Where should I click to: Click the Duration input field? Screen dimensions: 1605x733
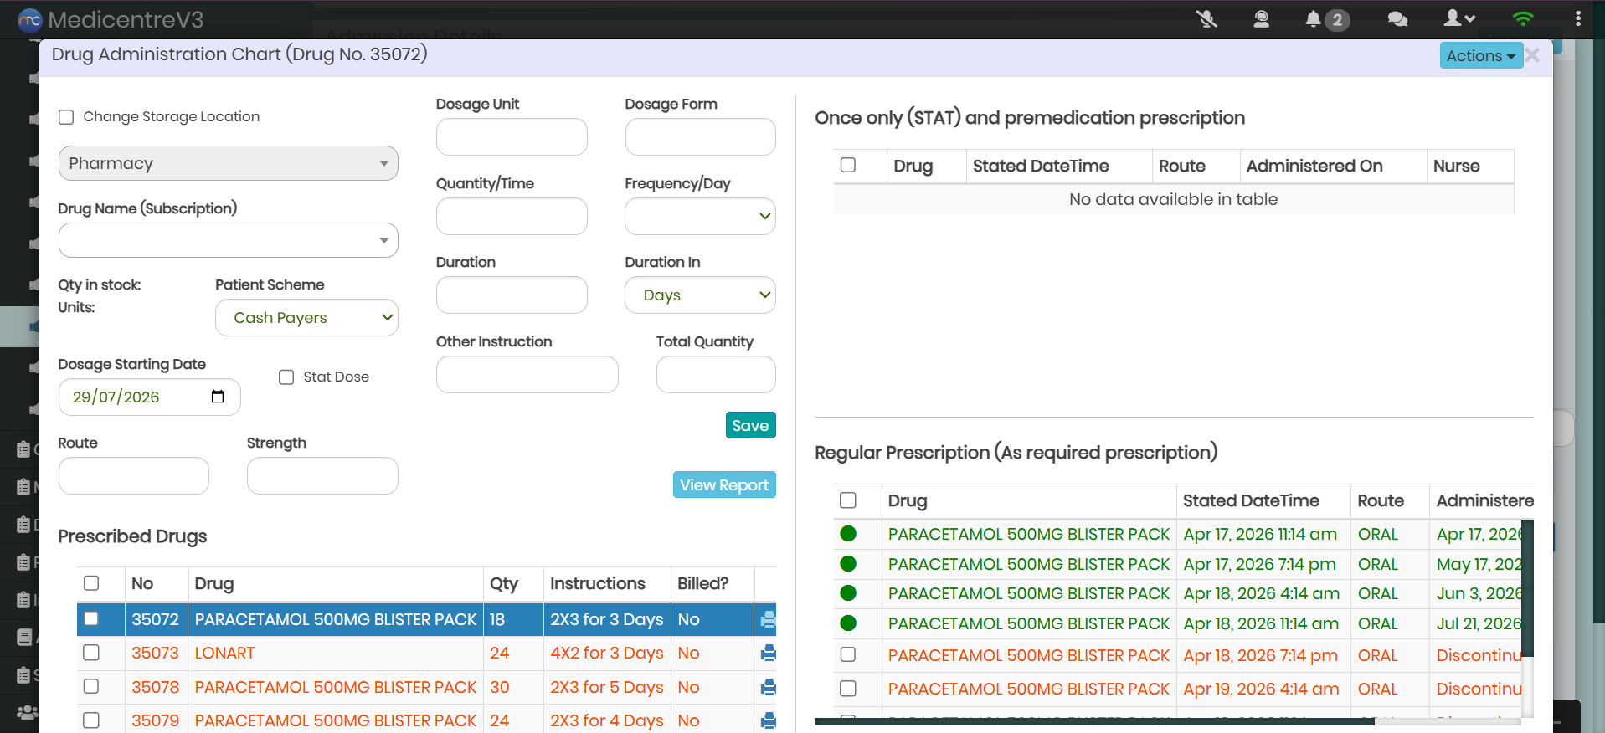(x=512, y=295)
